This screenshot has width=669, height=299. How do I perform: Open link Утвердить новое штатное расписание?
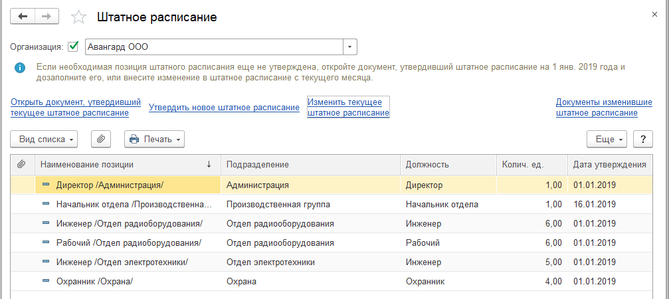(224, 108)
